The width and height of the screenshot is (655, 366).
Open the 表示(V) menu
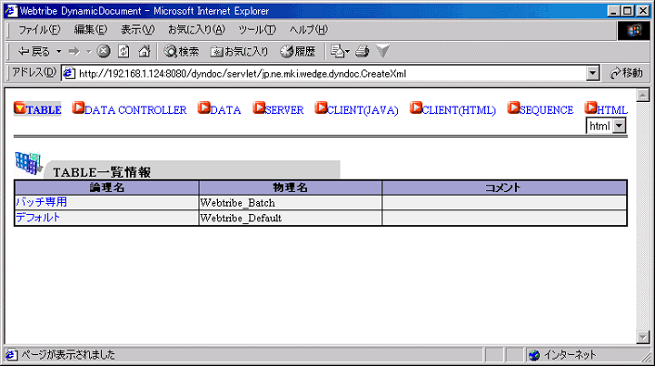[137, 30]
